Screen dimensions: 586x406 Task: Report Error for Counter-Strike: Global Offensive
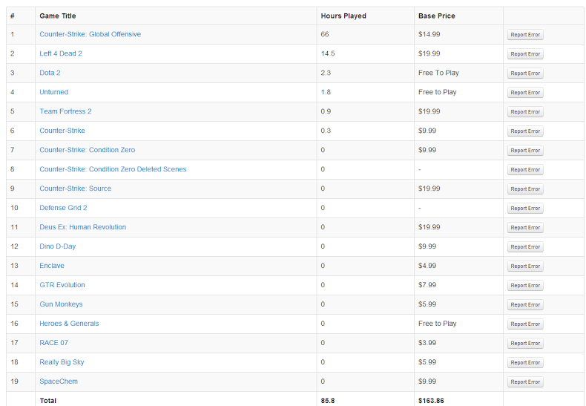(x=525, y=35)
